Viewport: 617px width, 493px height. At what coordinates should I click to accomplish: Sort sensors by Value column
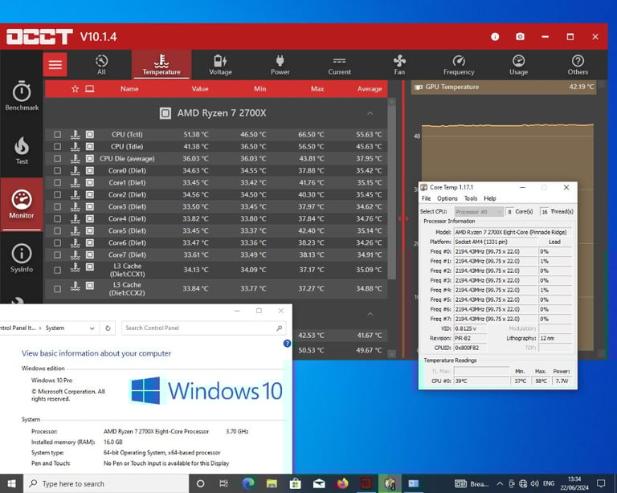pos(200,89)
